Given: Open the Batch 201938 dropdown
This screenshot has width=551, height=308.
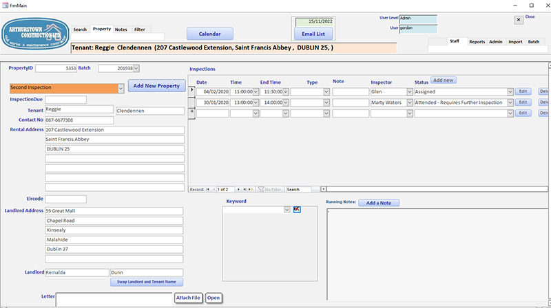Looking at the screenshot, I should (x=136, y=68).
